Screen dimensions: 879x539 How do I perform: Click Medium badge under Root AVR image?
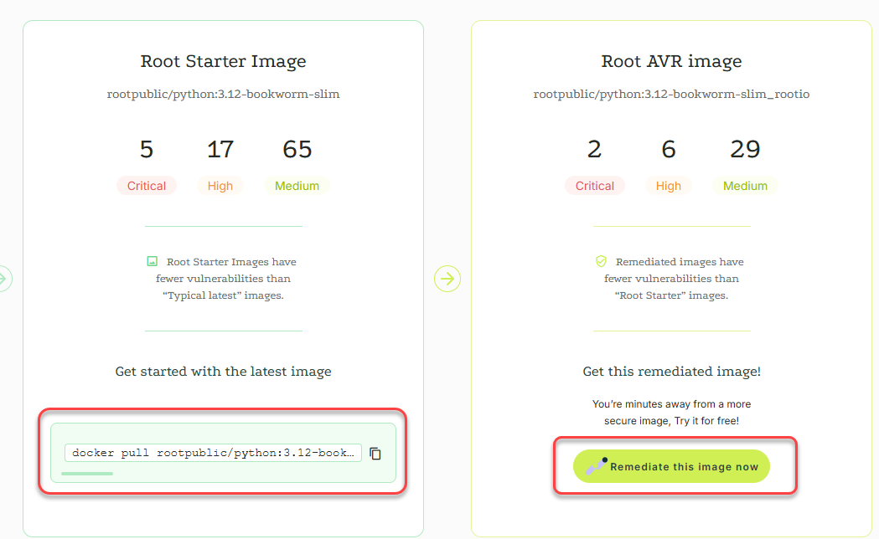tap(745, 186)
